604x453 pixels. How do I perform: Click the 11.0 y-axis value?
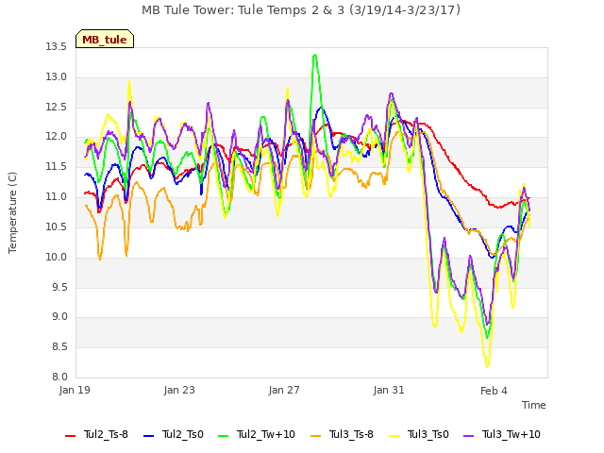coord(57,197)
